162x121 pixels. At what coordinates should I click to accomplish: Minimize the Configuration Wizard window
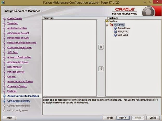pyautogui.click(x=145, y=2)
